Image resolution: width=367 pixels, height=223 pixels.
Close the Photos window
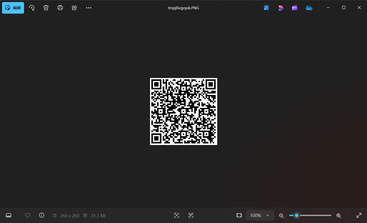click(359, 8)
